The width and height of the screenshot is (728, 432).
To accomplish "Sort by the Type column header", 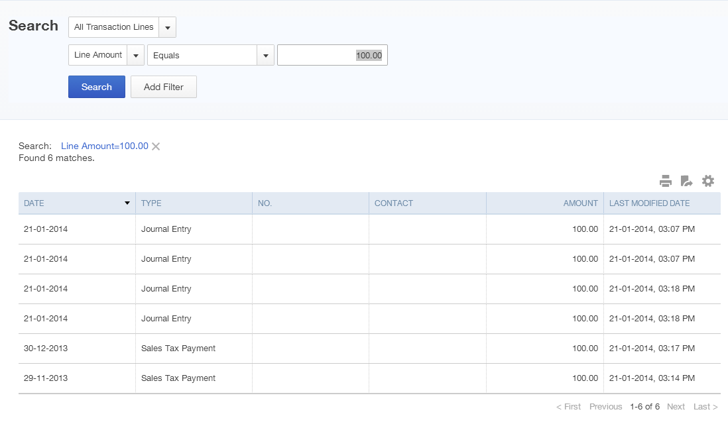I will coord(151,203).
